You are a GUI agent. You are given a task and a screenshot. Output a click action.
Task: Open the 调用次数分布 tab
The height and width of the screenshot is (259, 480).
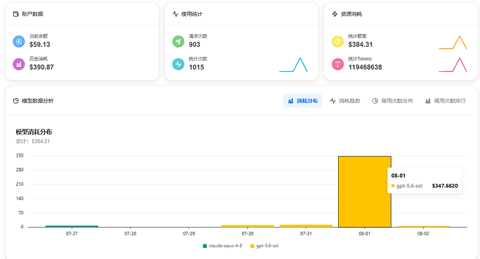point(392,101)
